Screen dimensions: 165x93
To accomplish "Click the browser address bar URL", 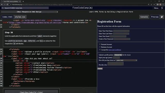I will coord(42,5).
